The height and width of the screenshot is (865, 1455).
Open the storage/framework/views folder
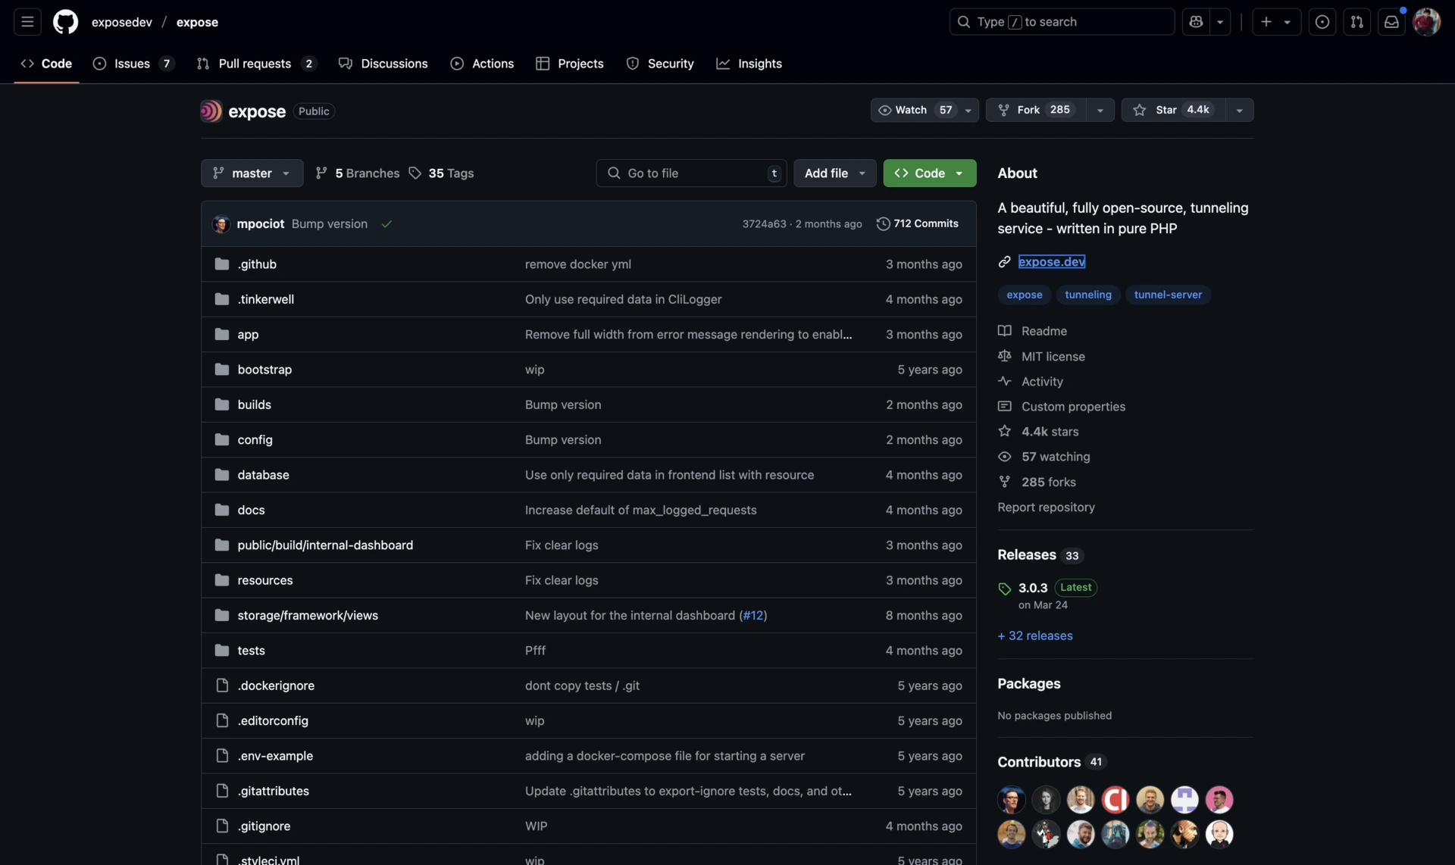[308, 615]
